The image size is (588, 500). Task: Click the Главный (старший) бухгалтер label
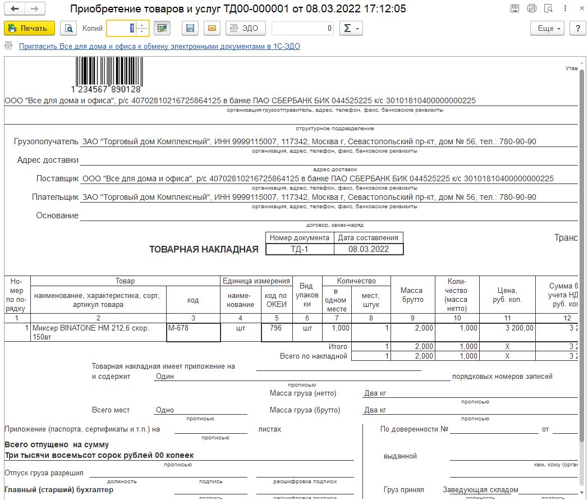coord(59,489)
